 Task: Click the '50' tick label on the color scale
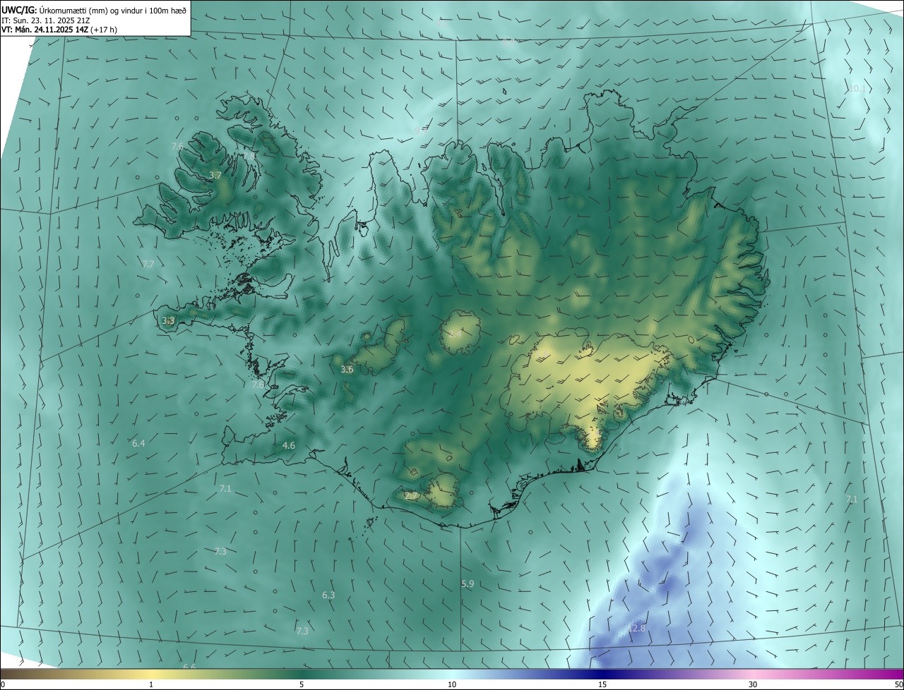pyautogui.click(x=898, y=684)
